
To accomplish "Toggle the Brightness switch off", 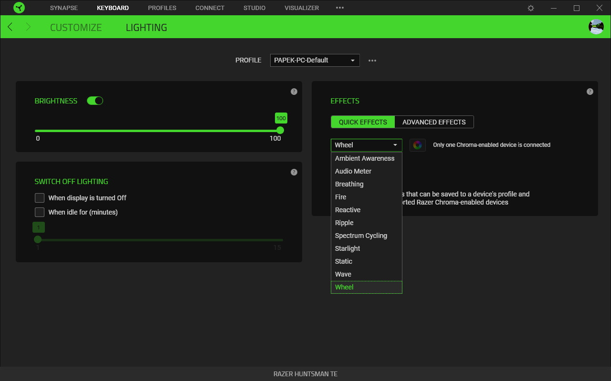I will [x=95, y=101].
